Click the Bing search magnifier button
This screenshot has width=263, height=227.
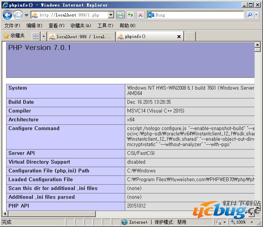click(x=250, y=15)
